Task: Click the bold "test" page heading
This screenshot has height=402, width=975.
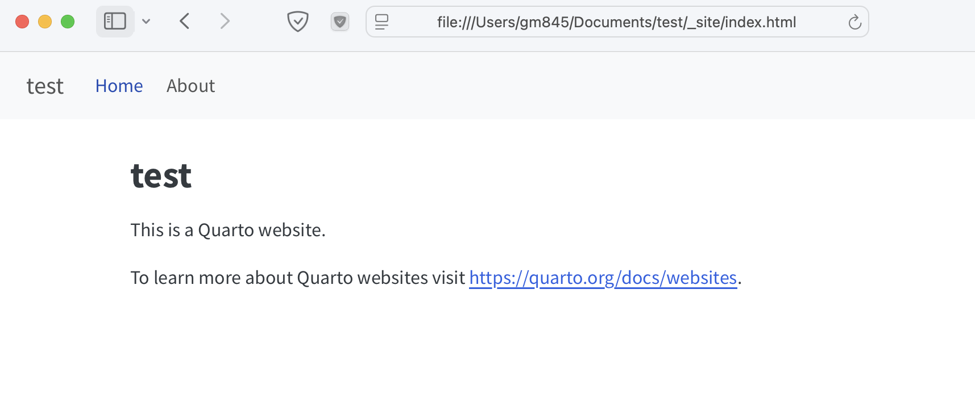Action: coord(161,175)
